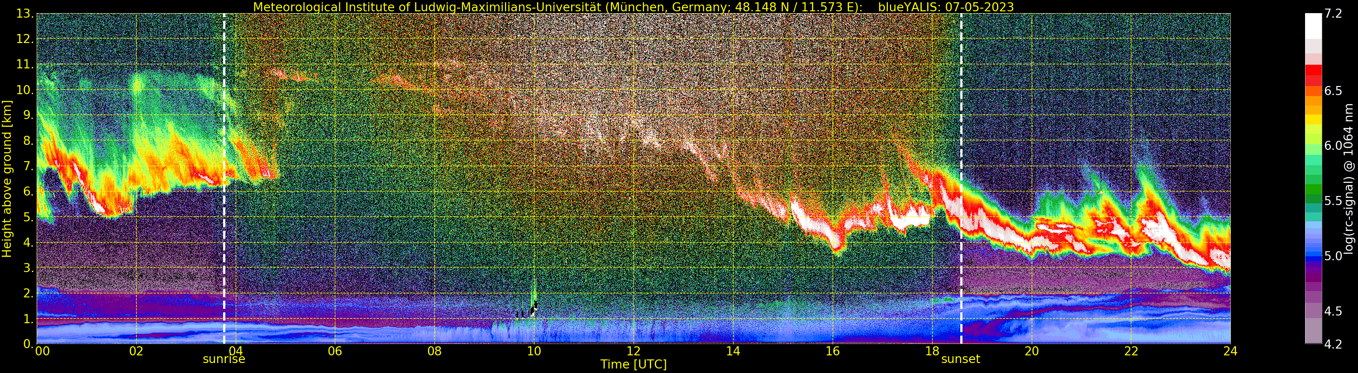This screenshot has width=1358, height=373.
Task: Click the '9.' height tick label
Action: (29, 115)
